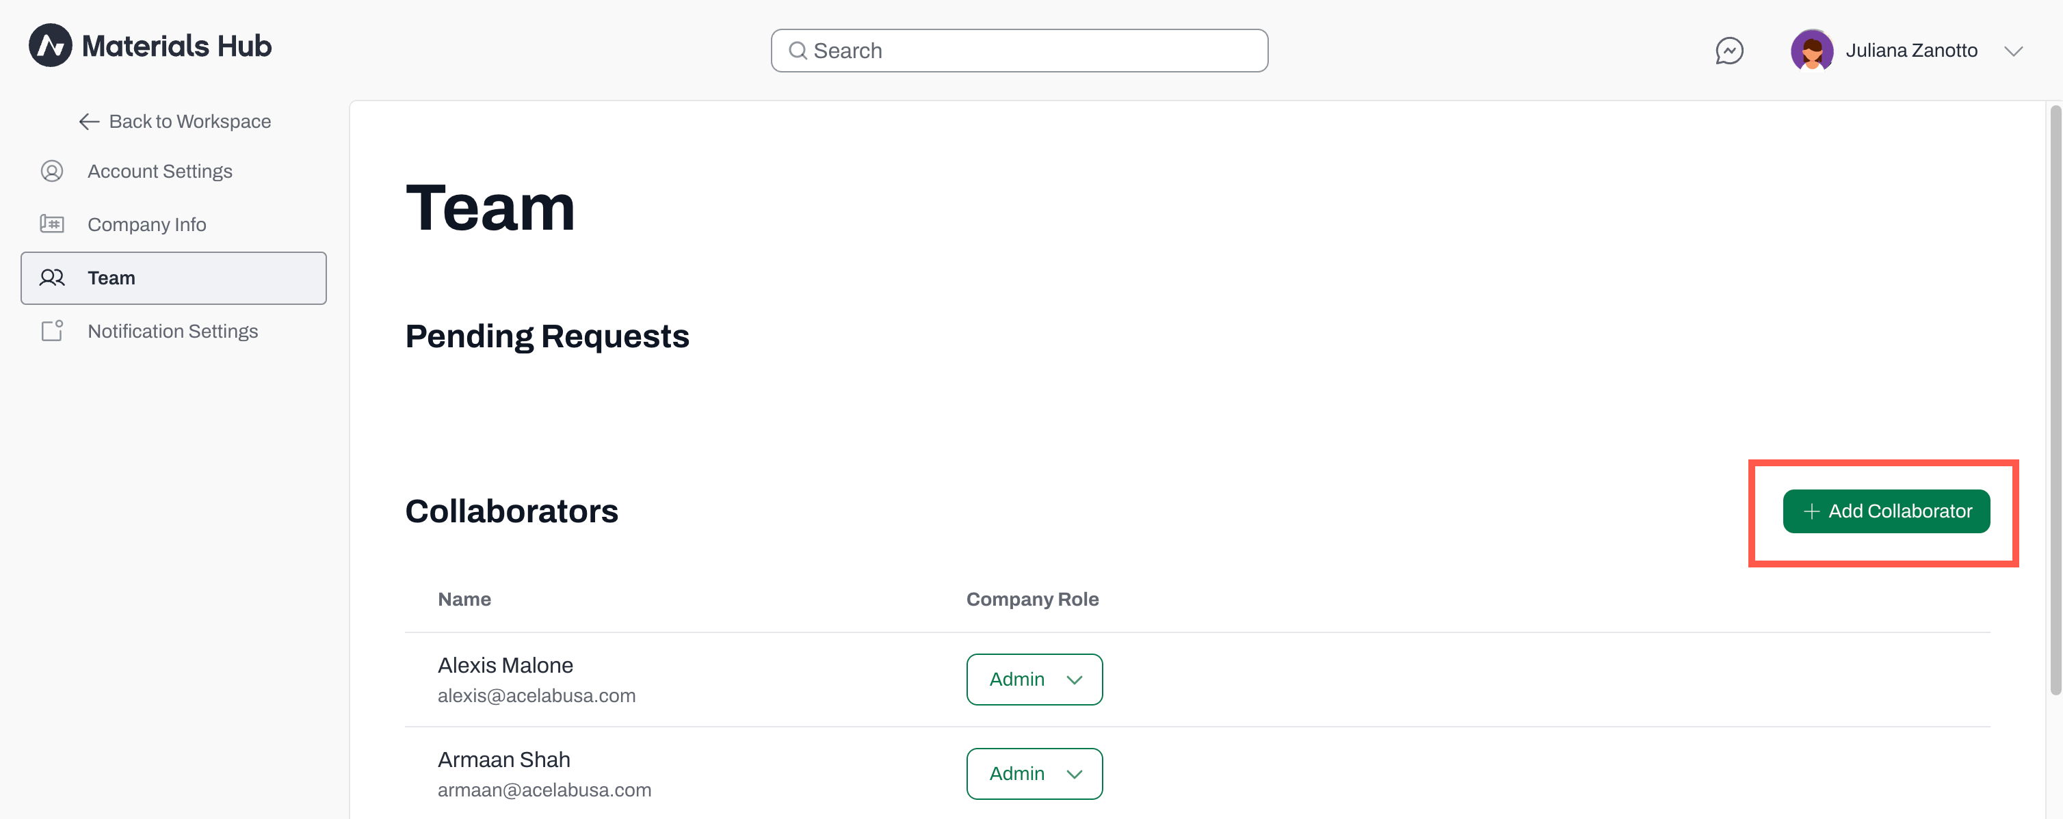Click the magnifier icon in search
2063x819 pixels.
(798, 51)
